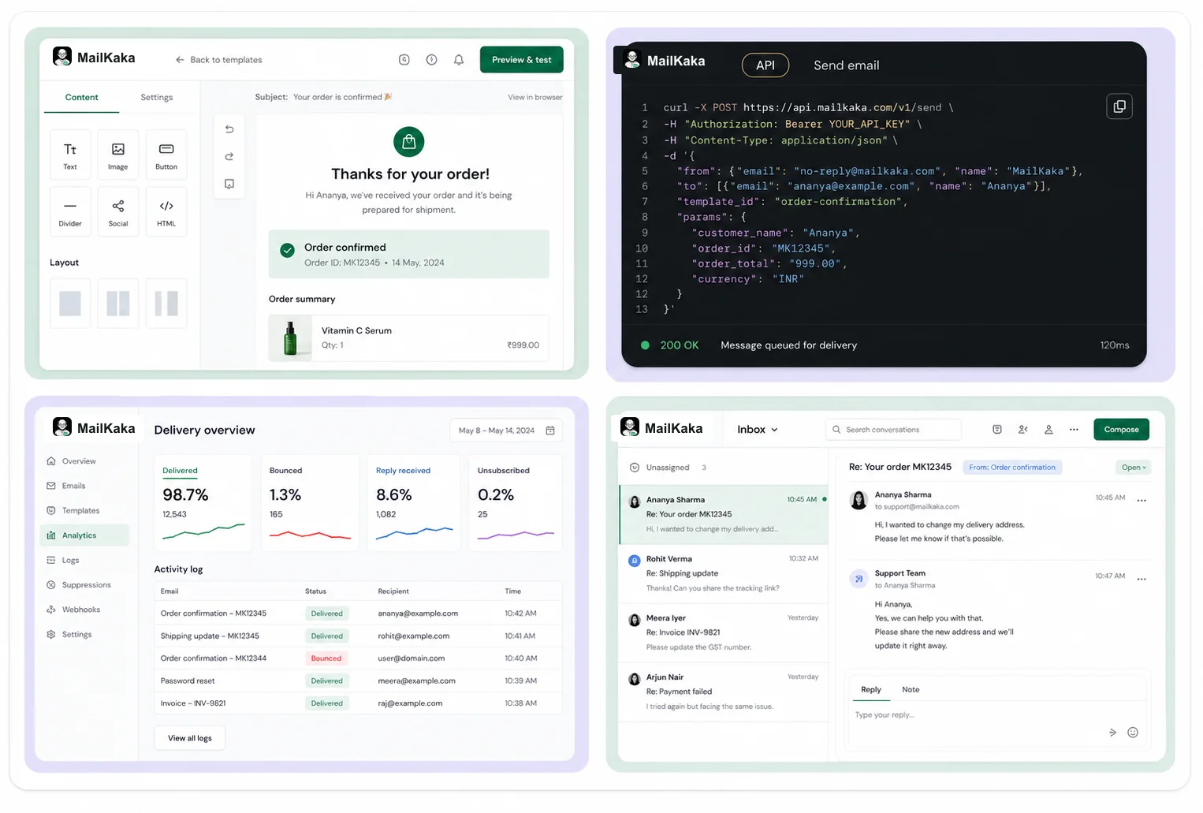
Task: Click the magnifier icon in Search conversations
Action: click(x=836, y=430)
